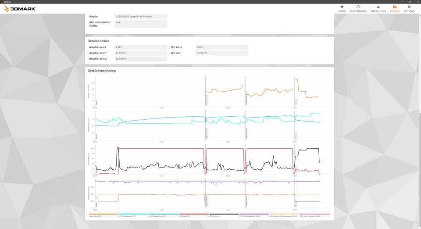Screen dimensions: 421x229
Task: Open the Results section
Action: click(x=395, y=9)
